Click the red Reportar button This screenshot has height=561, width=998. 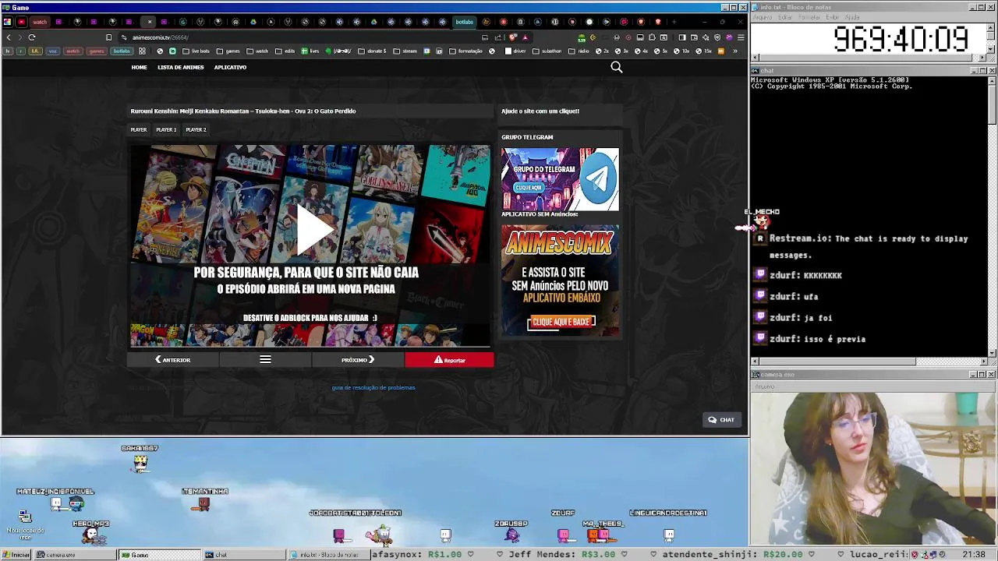pyautogui.click(x=449, y=360)
